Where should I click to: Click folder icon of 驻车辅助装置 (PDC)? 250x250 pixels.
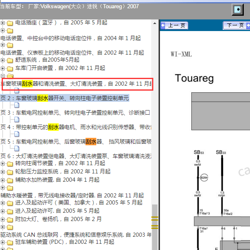(10, 243)
